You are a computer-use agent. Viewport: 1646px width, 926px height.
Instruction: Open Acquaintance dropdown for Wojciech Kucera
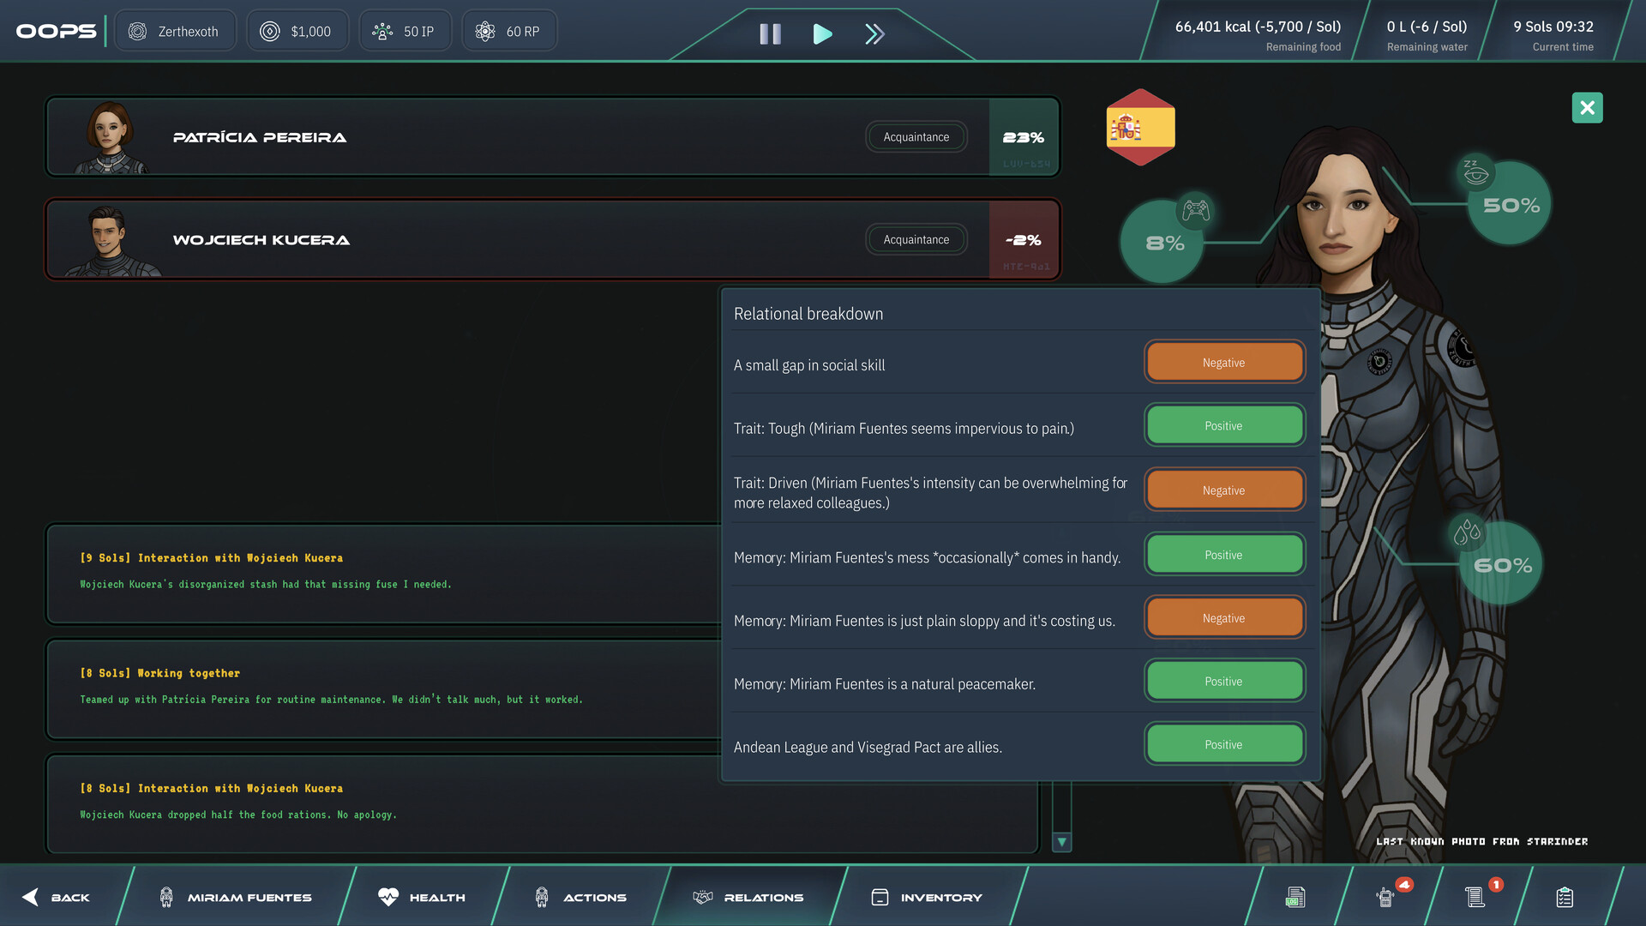click(x=916, y=239)
